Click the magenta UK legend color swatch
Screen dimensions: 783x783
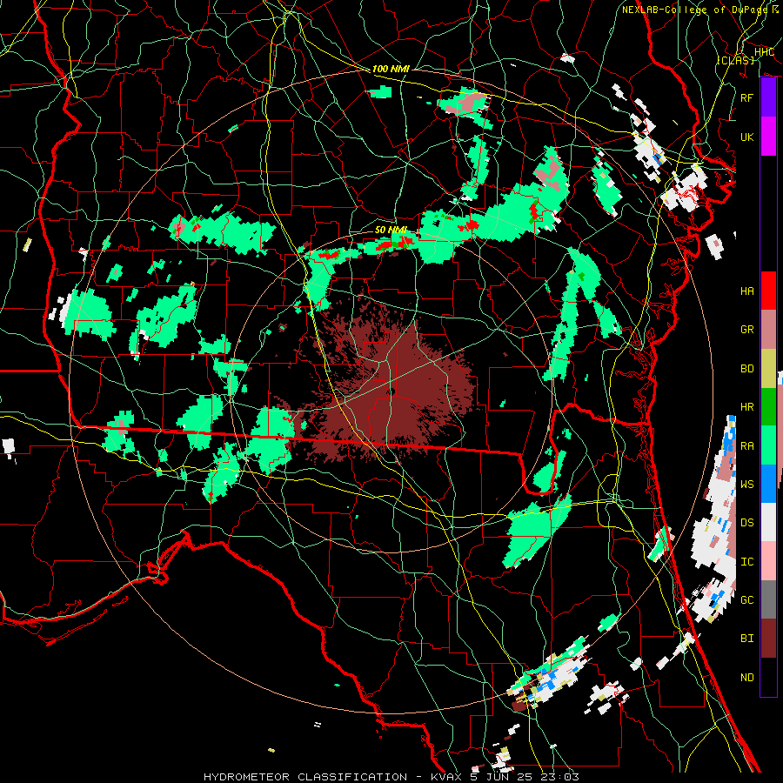768,137
